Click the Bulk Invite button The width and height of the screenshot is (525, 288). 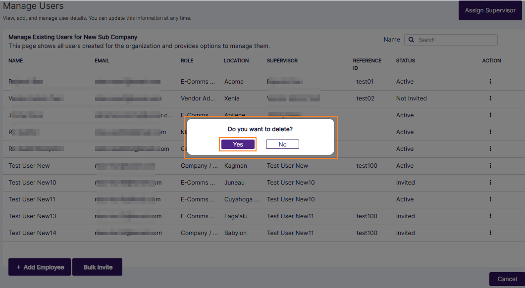97,267
